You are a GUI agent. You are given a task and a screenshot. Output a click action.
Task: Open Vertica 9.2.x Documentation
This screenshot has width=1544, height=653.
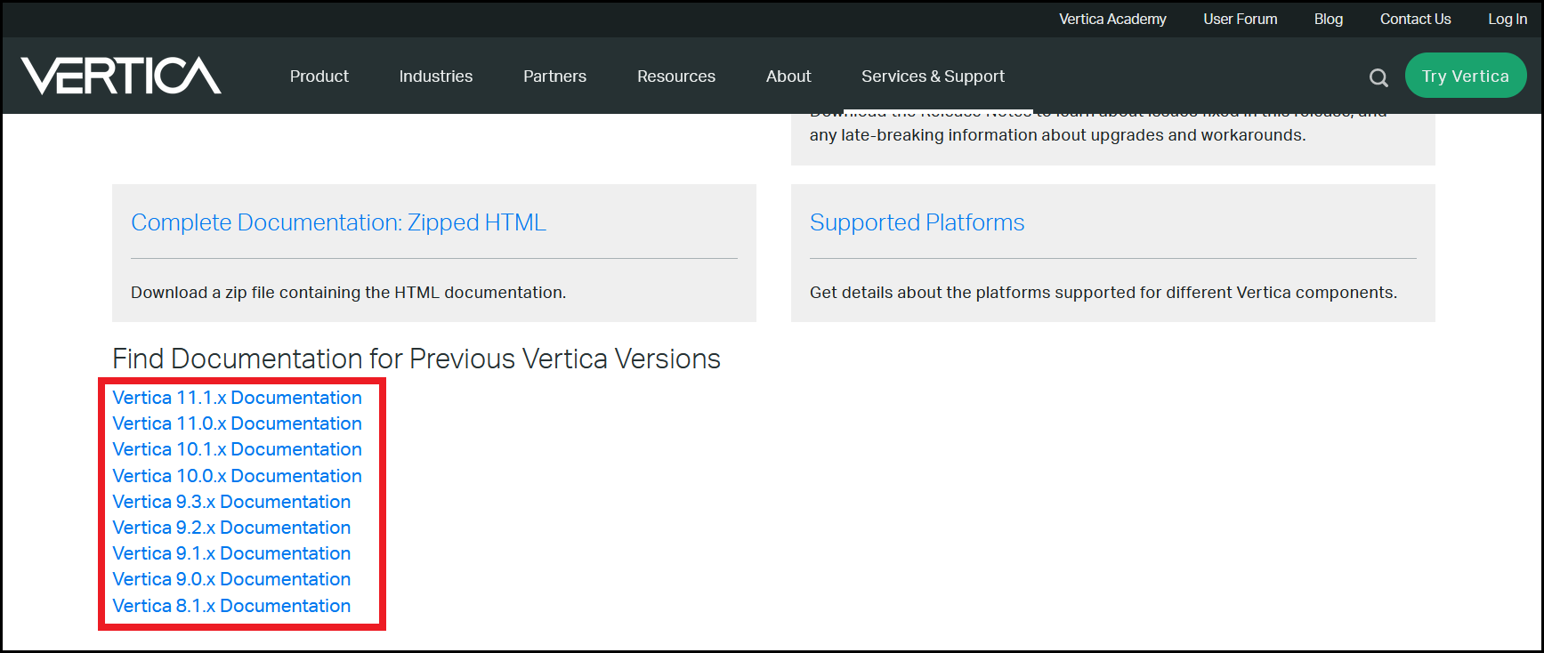231,528
